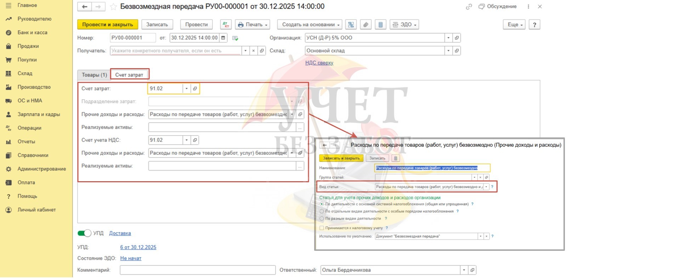
Task: Open the calendar picker for the document date
Action: (223, 38)
